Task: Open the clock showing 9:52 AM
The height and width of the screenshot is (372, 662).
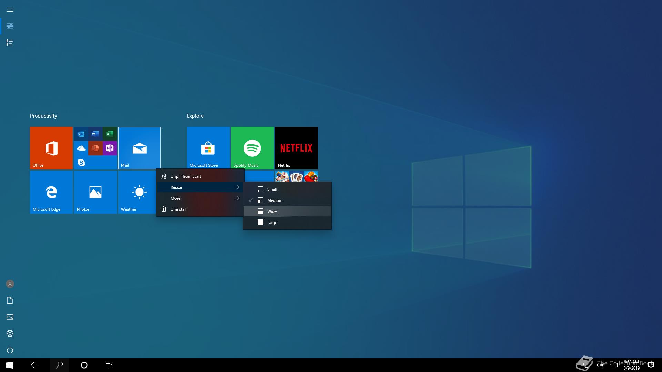Action: pyautogui.click(x=631, y=365)
